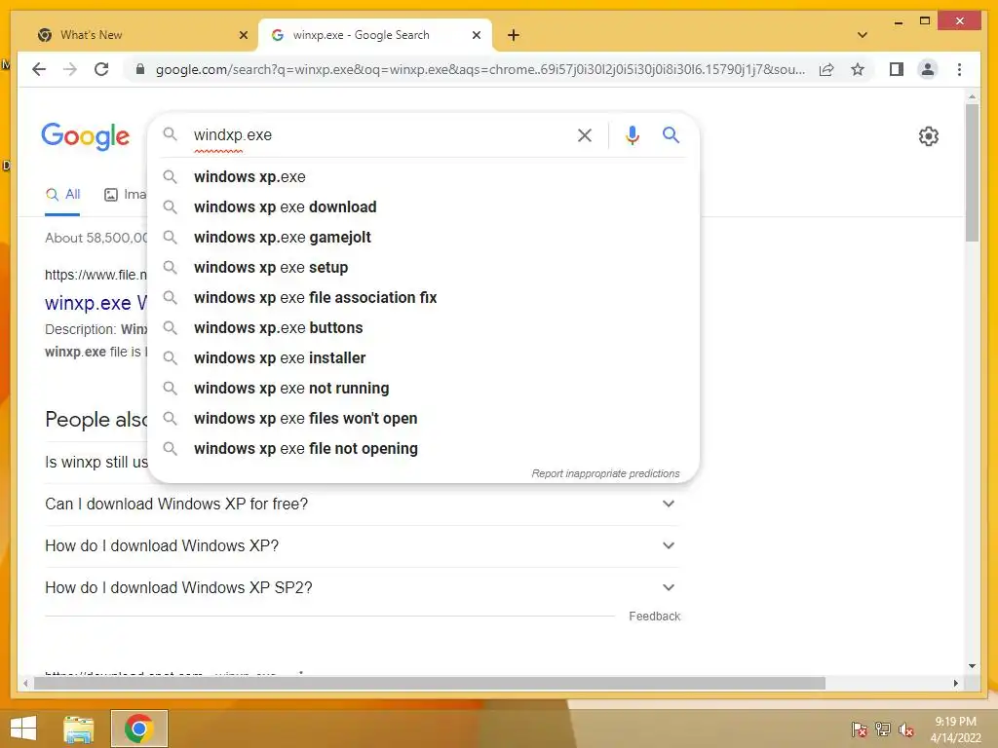Click the vertical scrollbar thumb
998x748 pixels.
972,173
